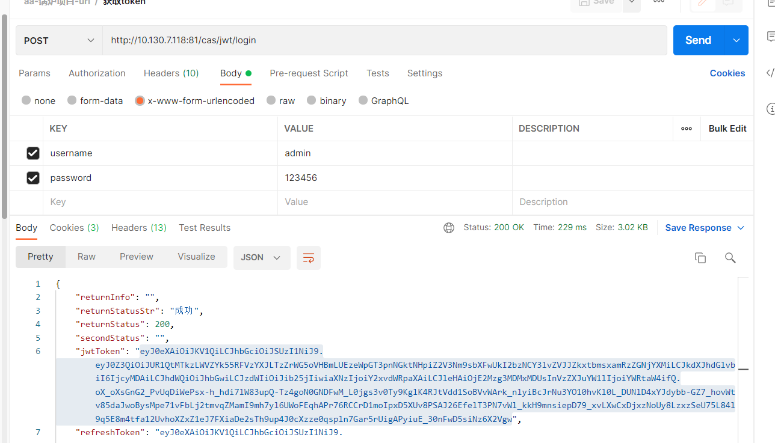
Task: Uncheck the username parameter row
Action: [32, 153]
